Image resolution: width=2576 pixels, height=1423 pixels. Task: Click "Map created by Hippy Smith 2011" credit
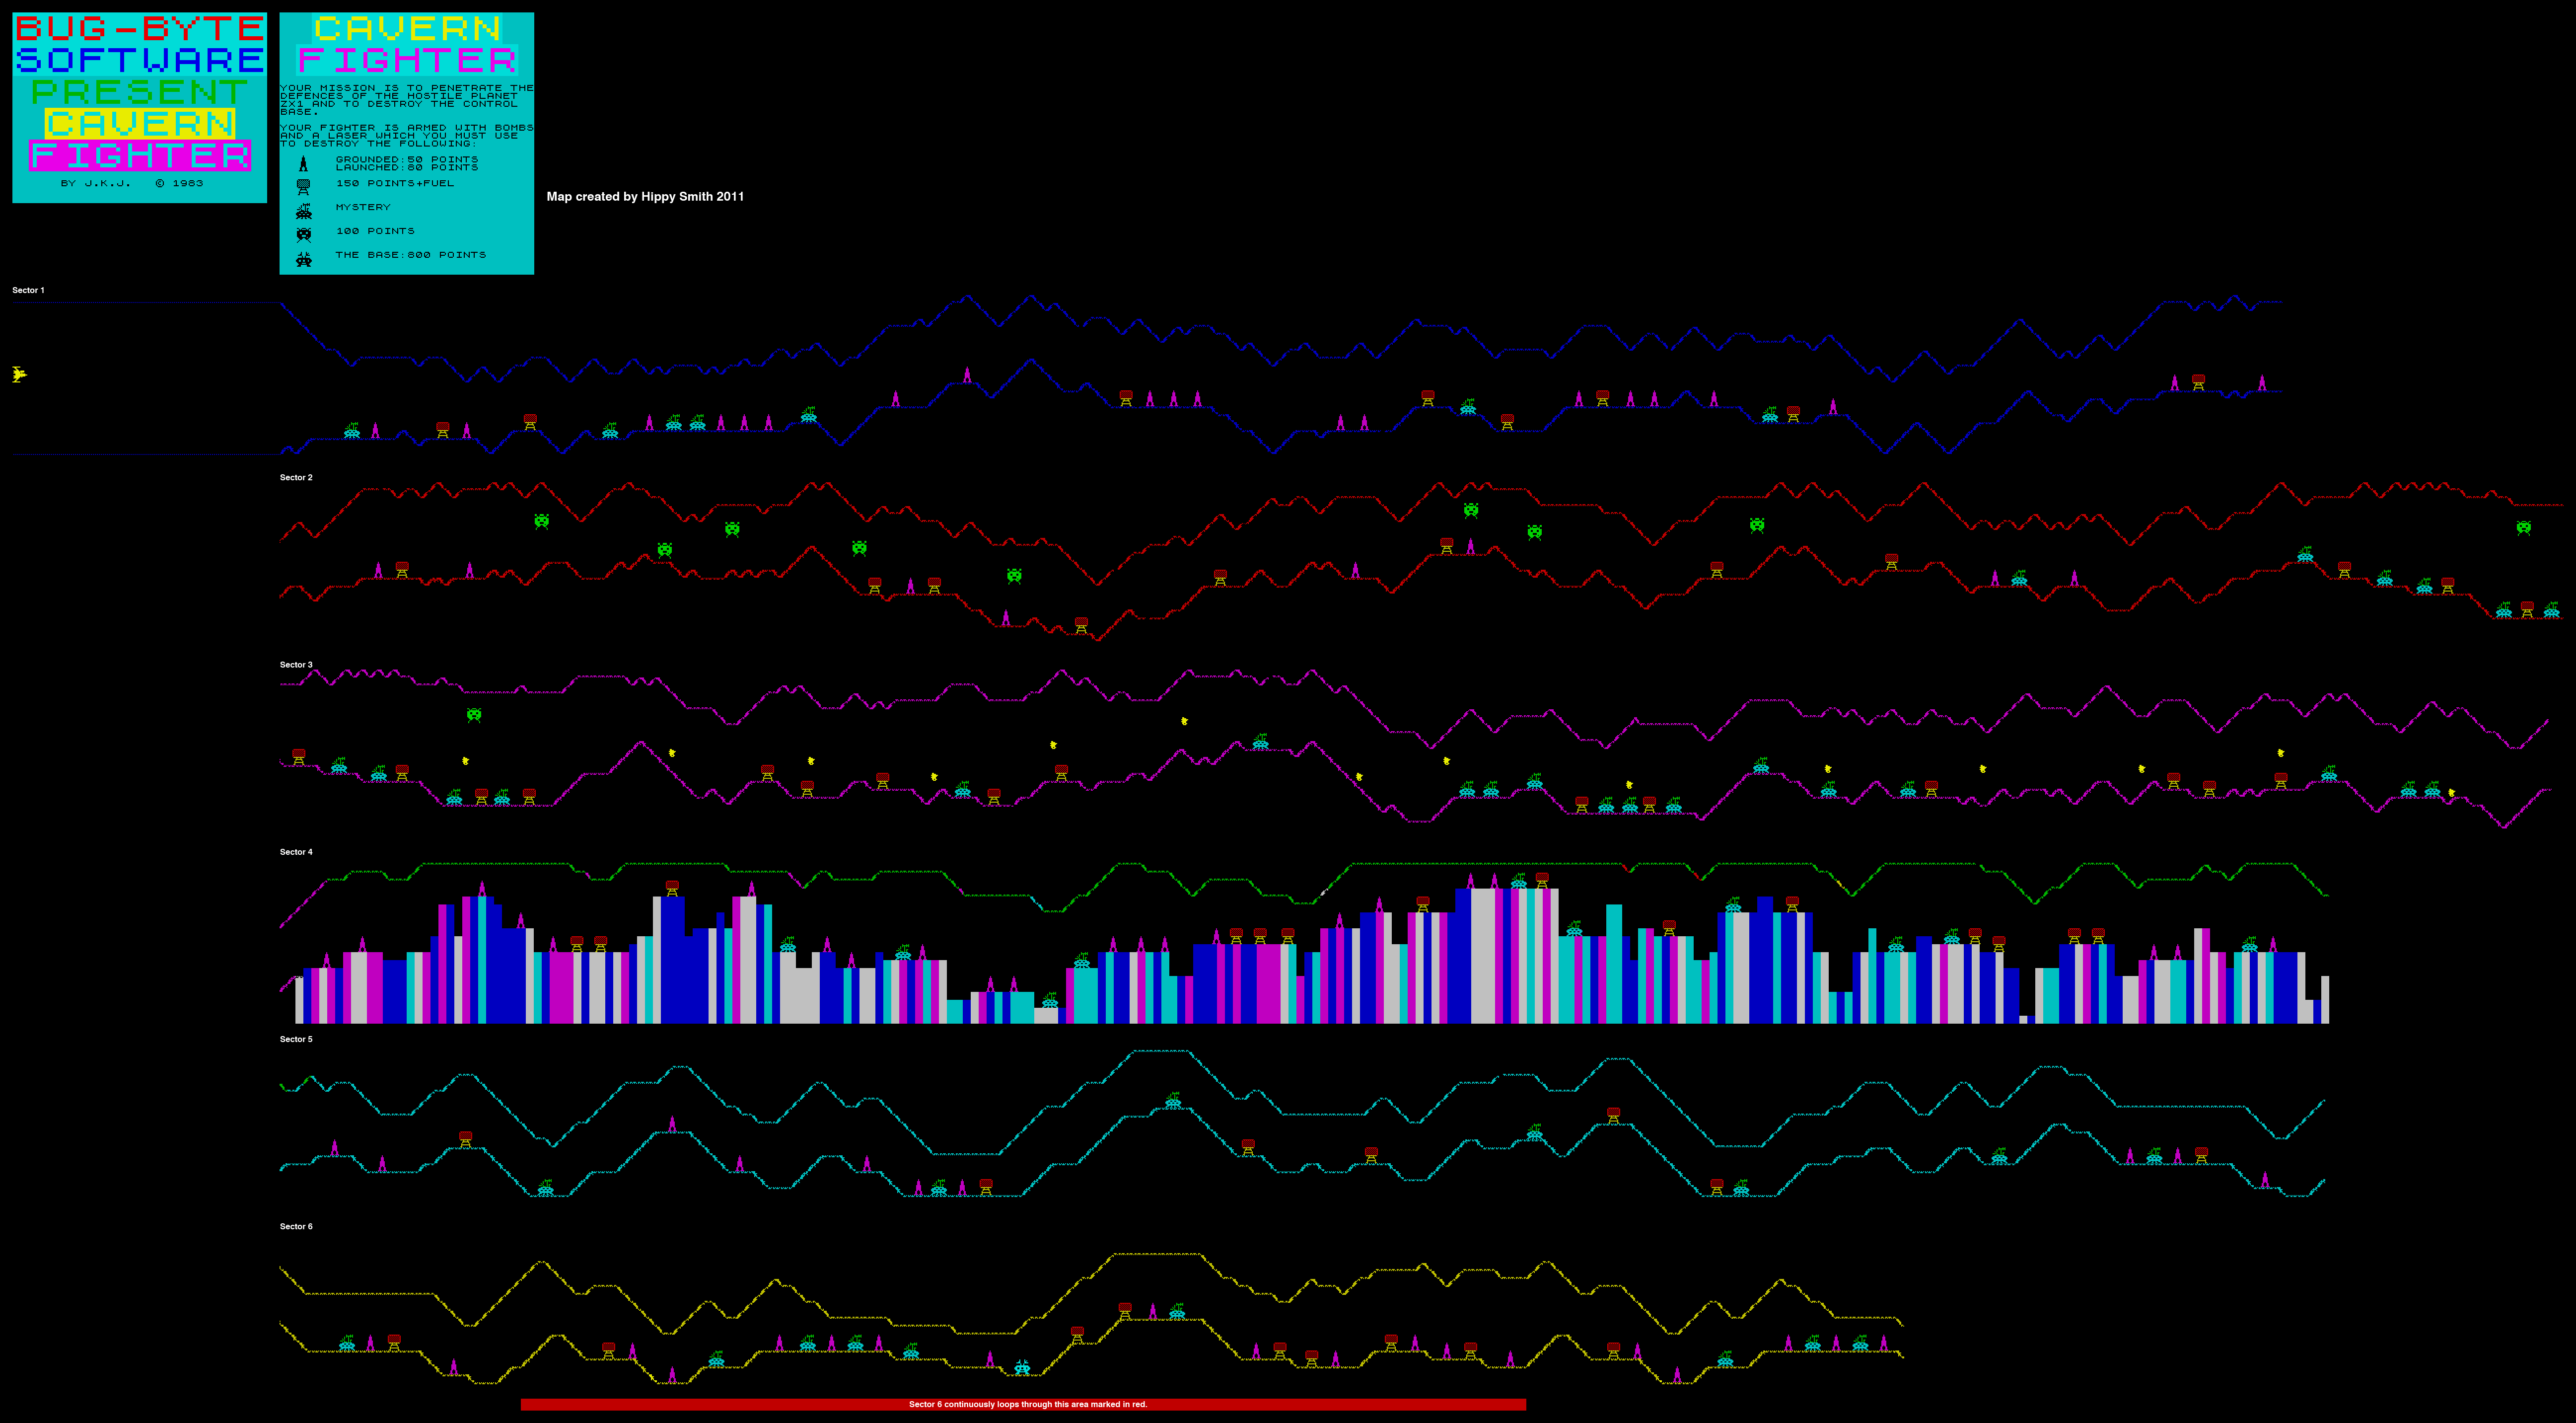click(645, 196)
